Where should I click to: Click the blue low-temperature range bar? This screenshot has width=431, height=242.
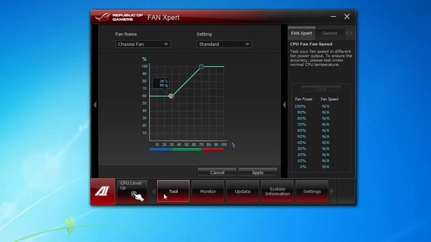(x=160, y=149)
